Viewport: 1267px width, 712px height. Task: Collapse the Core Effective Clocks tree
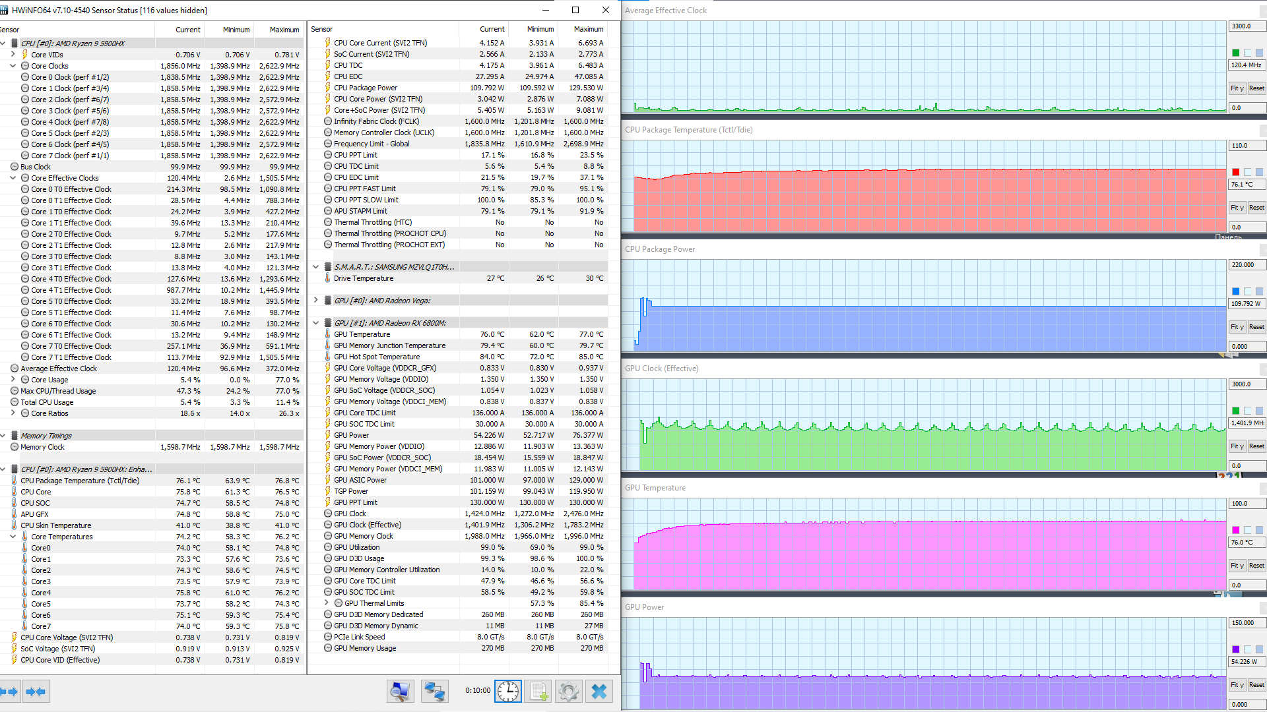tap(13, 178)
